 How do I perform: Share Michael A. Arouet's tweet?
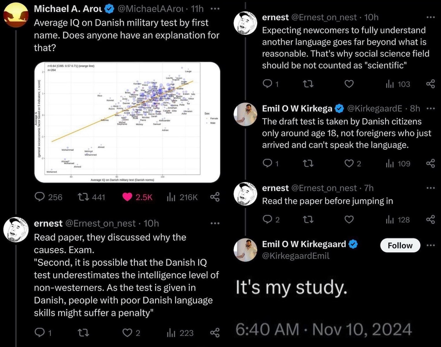(215, 197)
